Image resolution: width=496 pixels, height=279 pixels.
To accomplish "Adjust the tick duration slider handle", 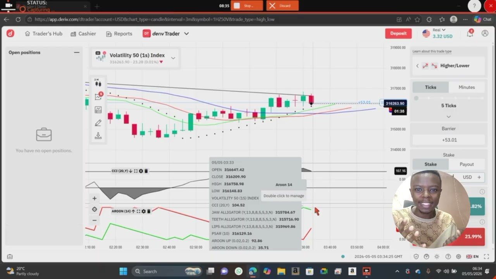I will pos(416,98).
